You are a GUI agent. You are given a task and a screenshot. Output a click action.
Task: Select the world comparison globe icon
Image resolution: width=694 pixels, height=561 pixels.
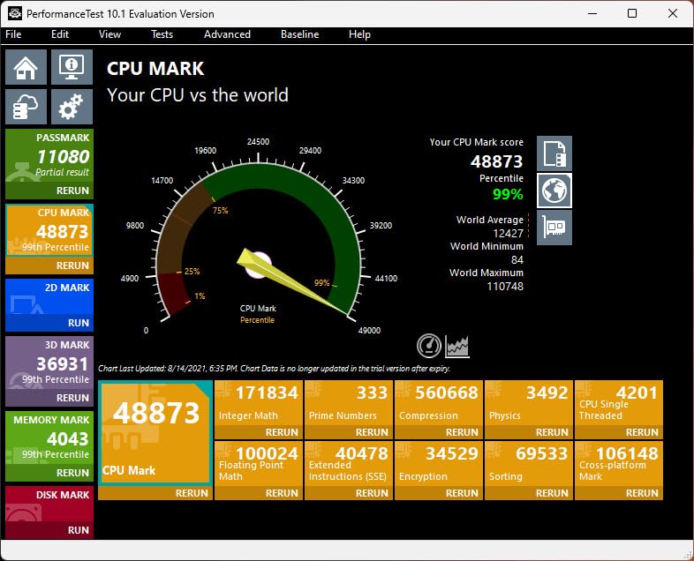[554, 191]
